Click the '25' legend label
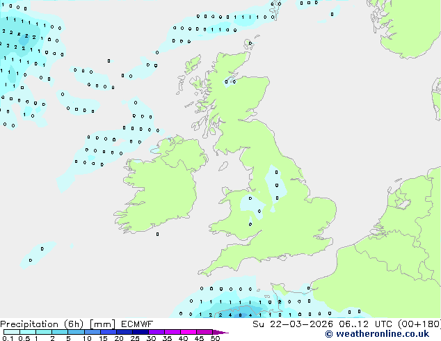Viewport: 441px width, 341px height. (x=135, y=338)
